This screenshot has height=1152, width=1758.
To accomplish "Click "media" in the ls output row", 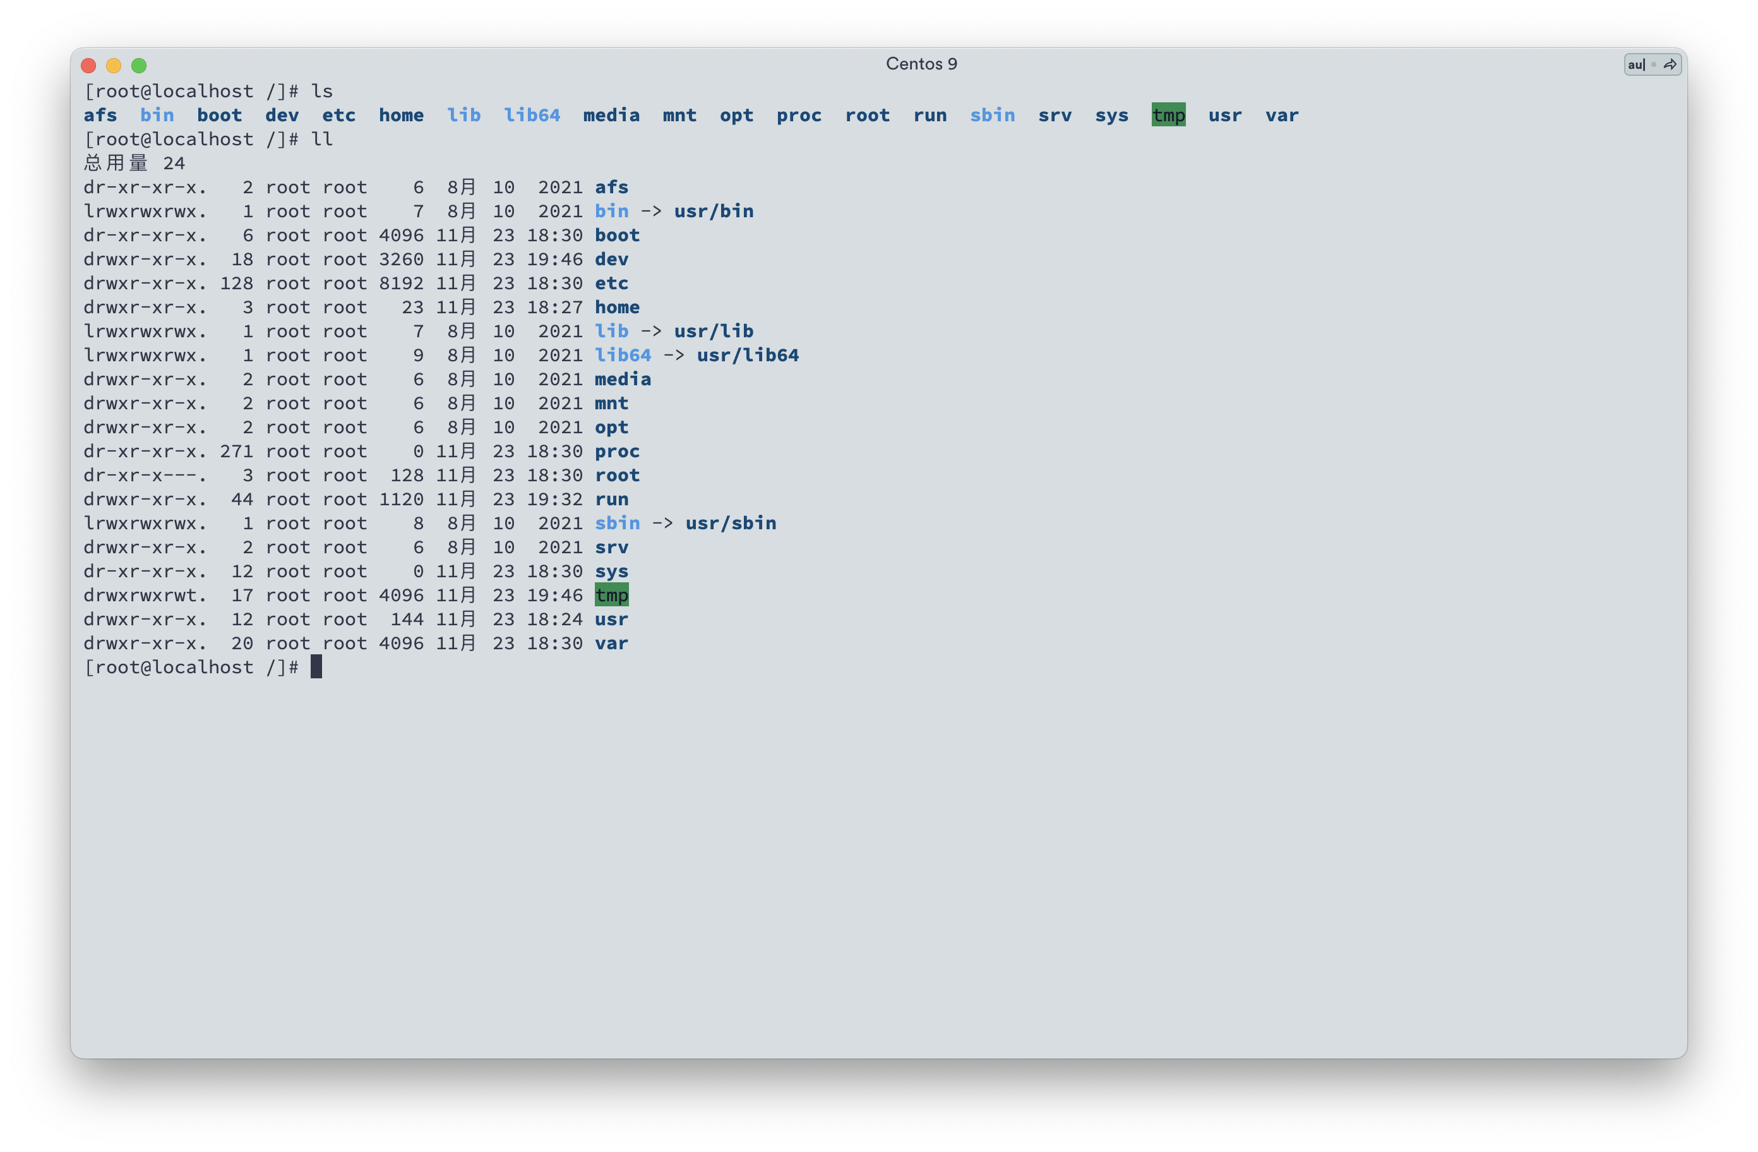I will tap(612, 114).
